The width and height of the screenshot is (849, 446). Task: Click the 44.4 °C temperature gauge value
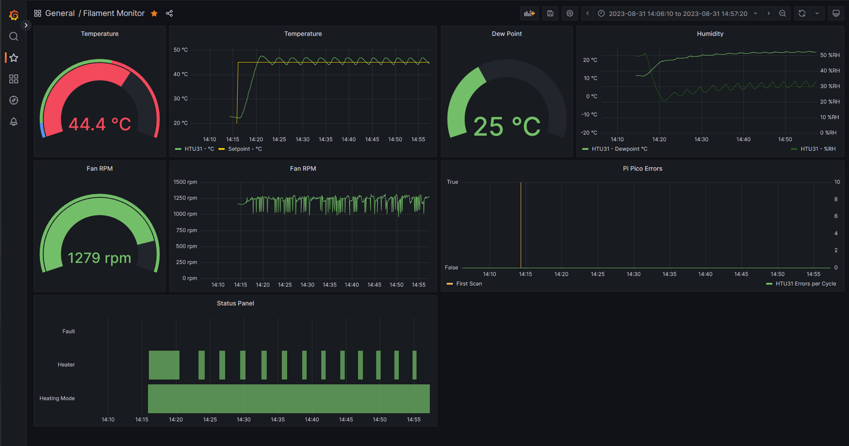click(100, 124)
